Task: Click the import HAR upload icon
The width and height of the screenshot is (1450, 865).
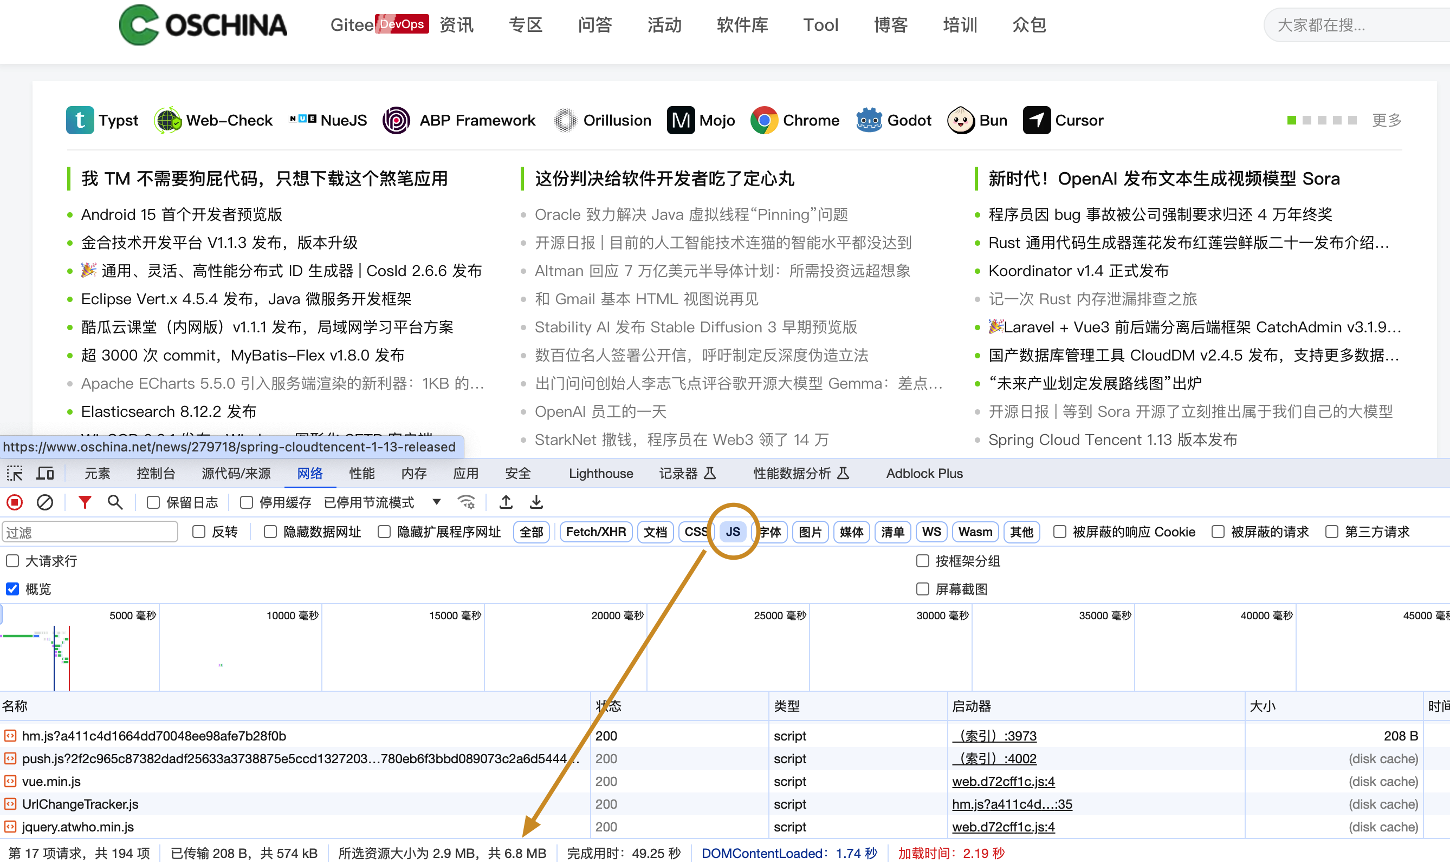Action: [506, 502]
